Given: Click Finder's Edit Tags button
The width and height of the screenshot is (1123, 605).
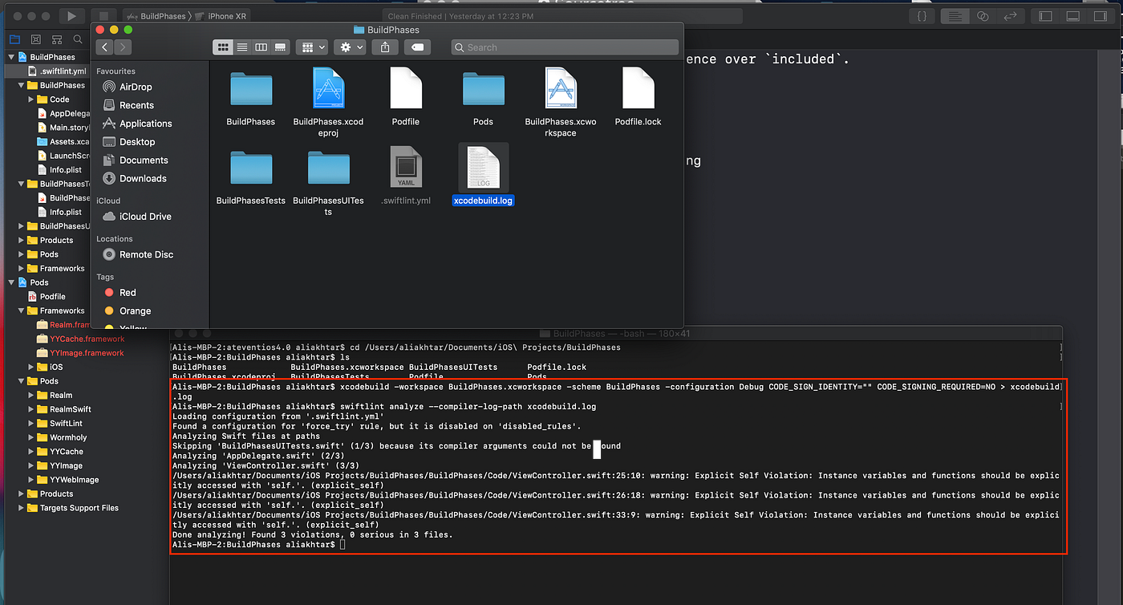Looking at the screenshot, I should 417,47.
